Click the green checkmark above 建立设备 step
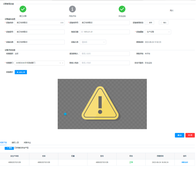Screen dimensions: 196x169 (23, 9)
